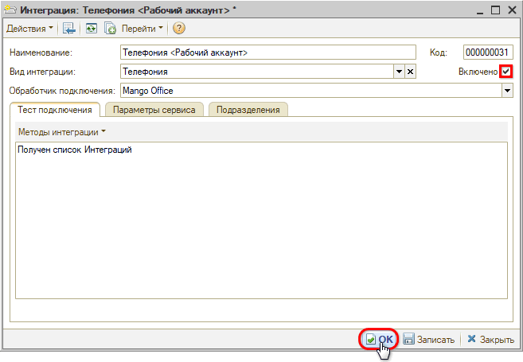The image size is (523, 362).
Task: Open help via question mark icon
Action: pyautogui.click(x=178, y=29)
